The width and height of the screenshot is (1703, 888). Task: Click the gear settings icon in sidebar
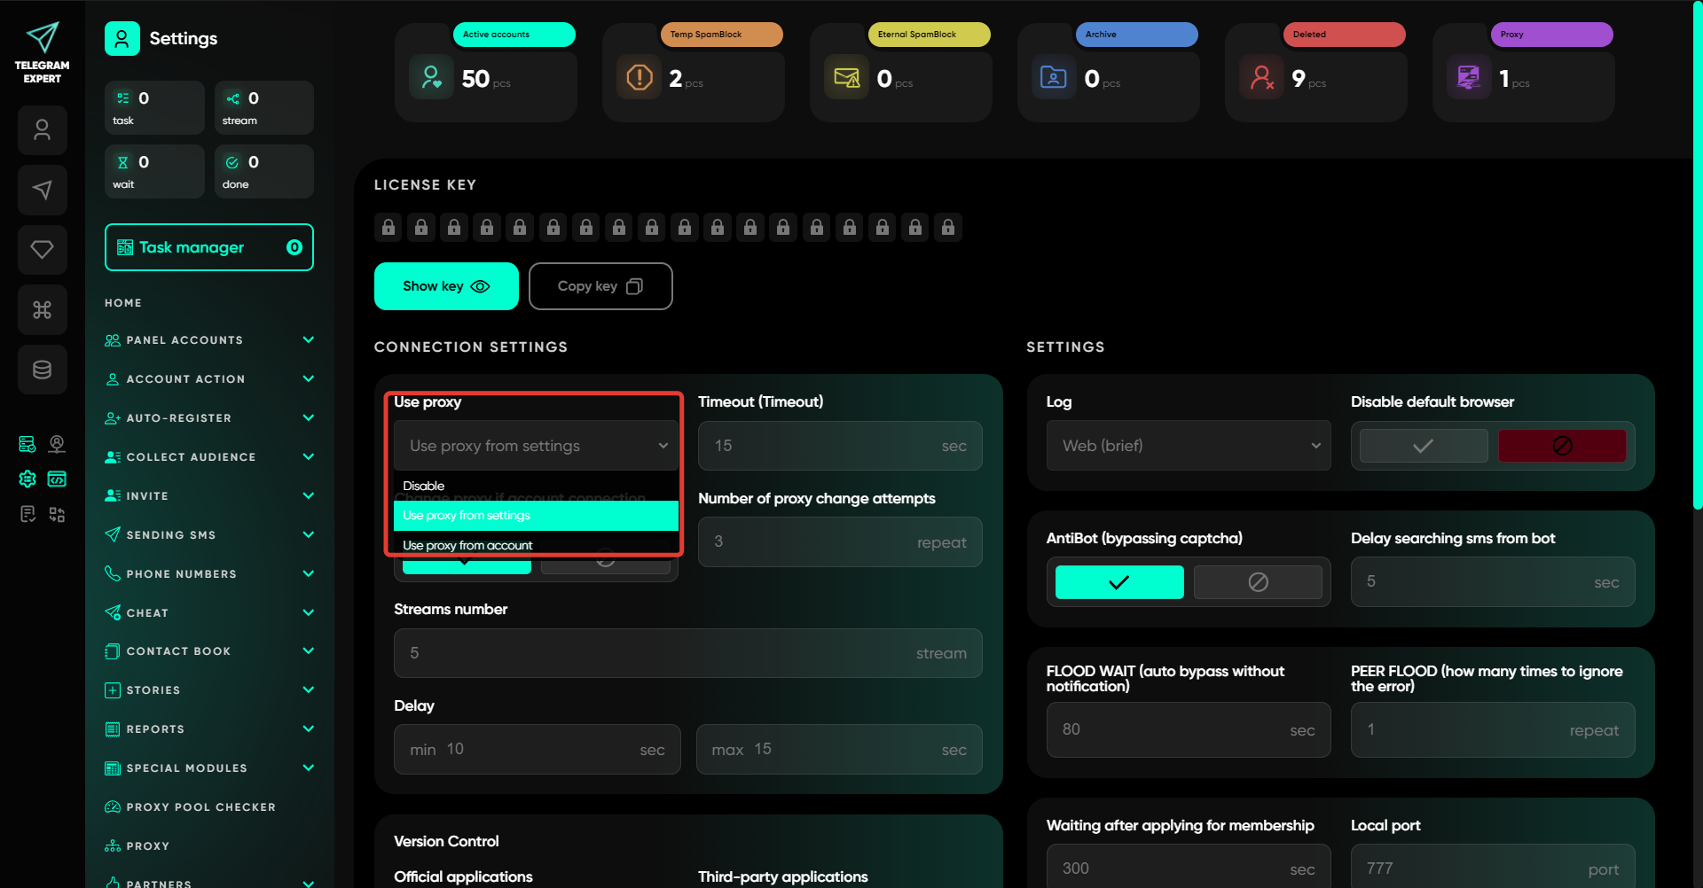click(x=27, y=479)
